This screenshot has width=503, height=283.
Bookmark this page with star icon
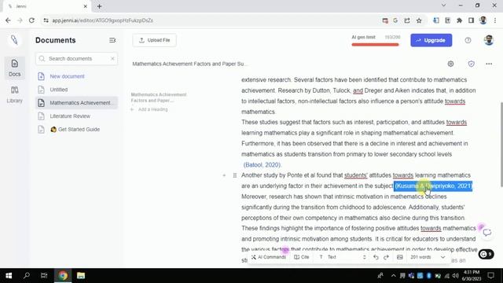point(419,20)
